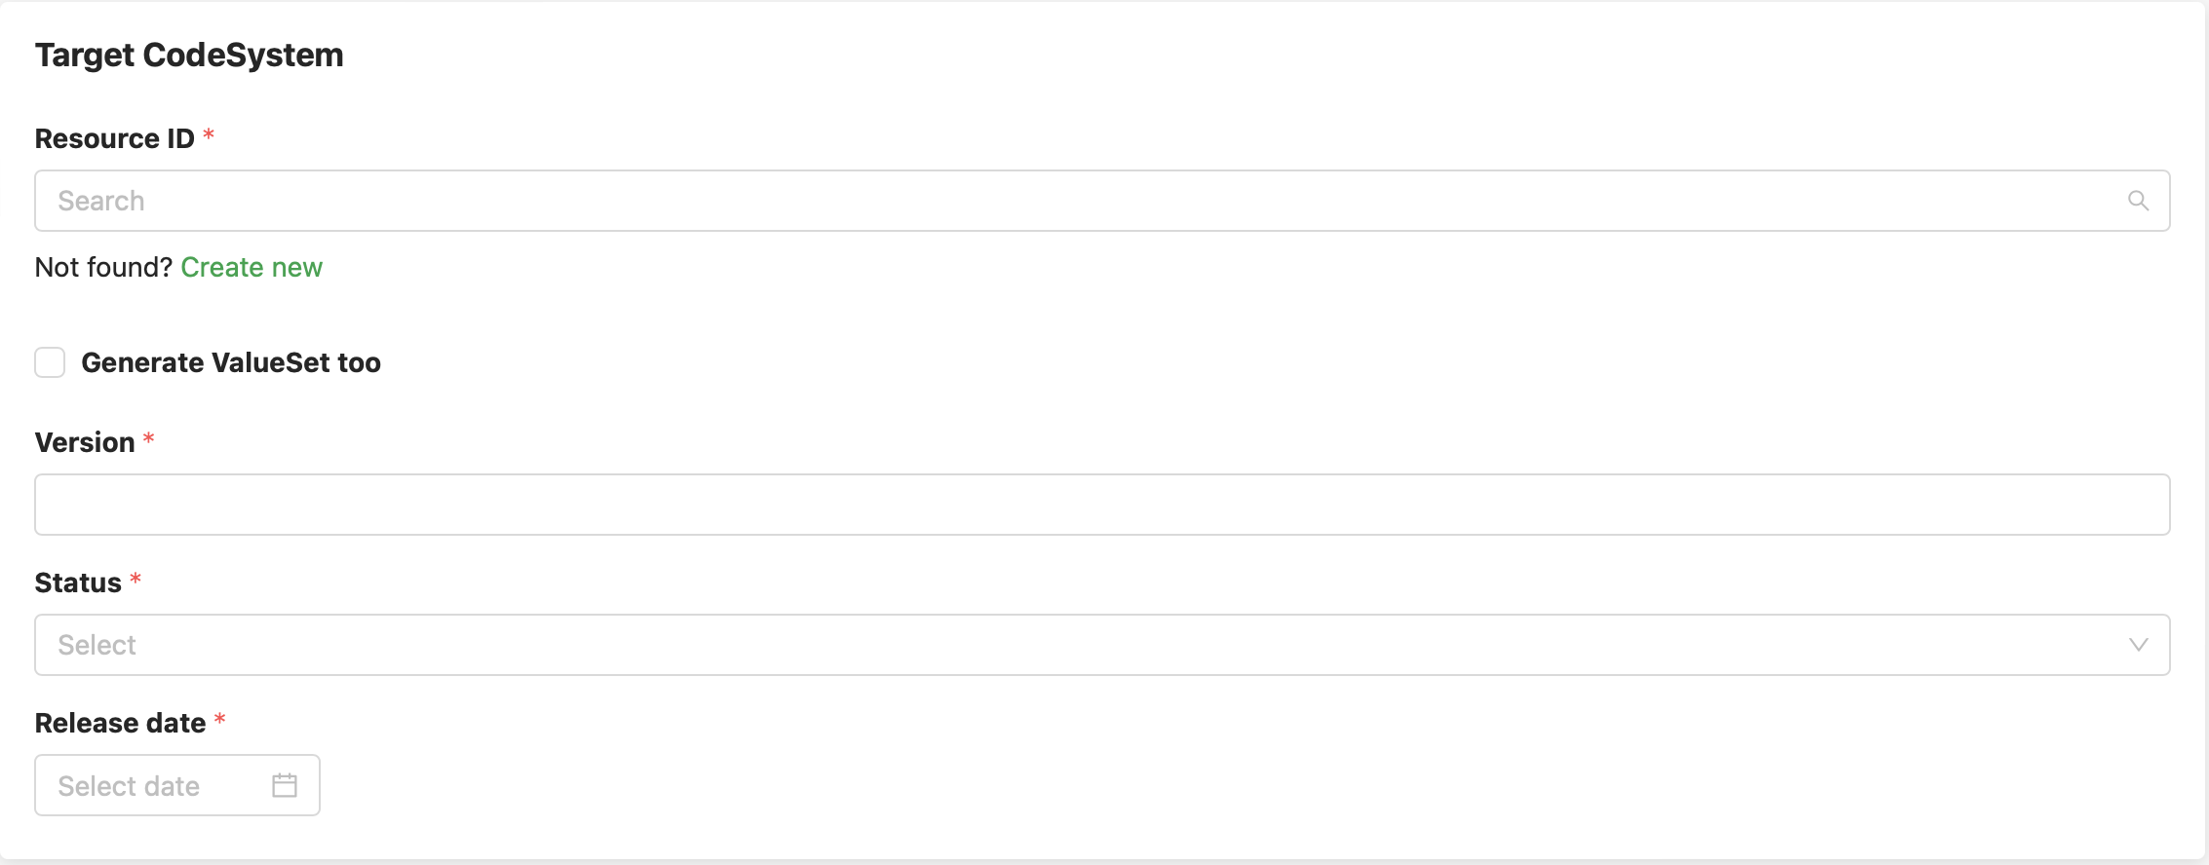The width and height of the screenshot is (2209, 865).
Task: Click the Resource ID field label
Action: [114, 138]
